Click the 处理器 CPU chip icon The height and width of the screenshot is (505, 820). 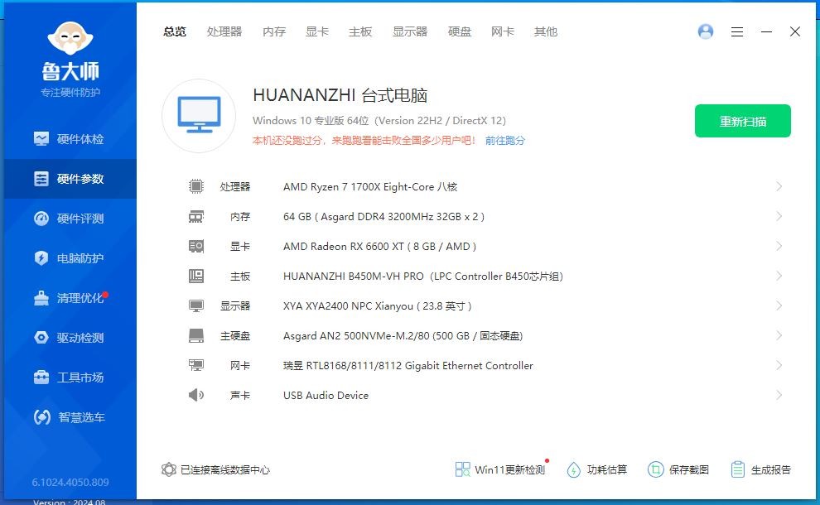pyautogui.click(x=196, y=186)
